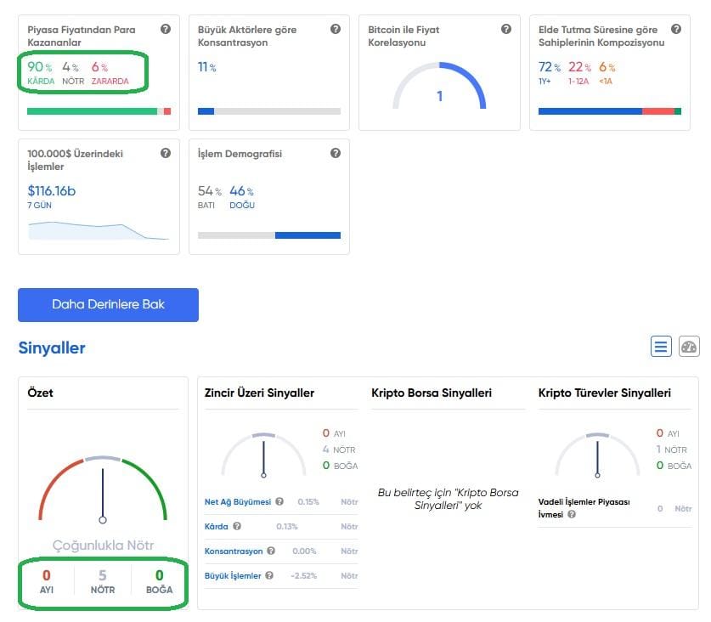Click help icon on 100.000$ Üzerindeki İşlemler card
The width and height of the screenshot is (711, 622).
pyautogui.click(x=166, y=153)
